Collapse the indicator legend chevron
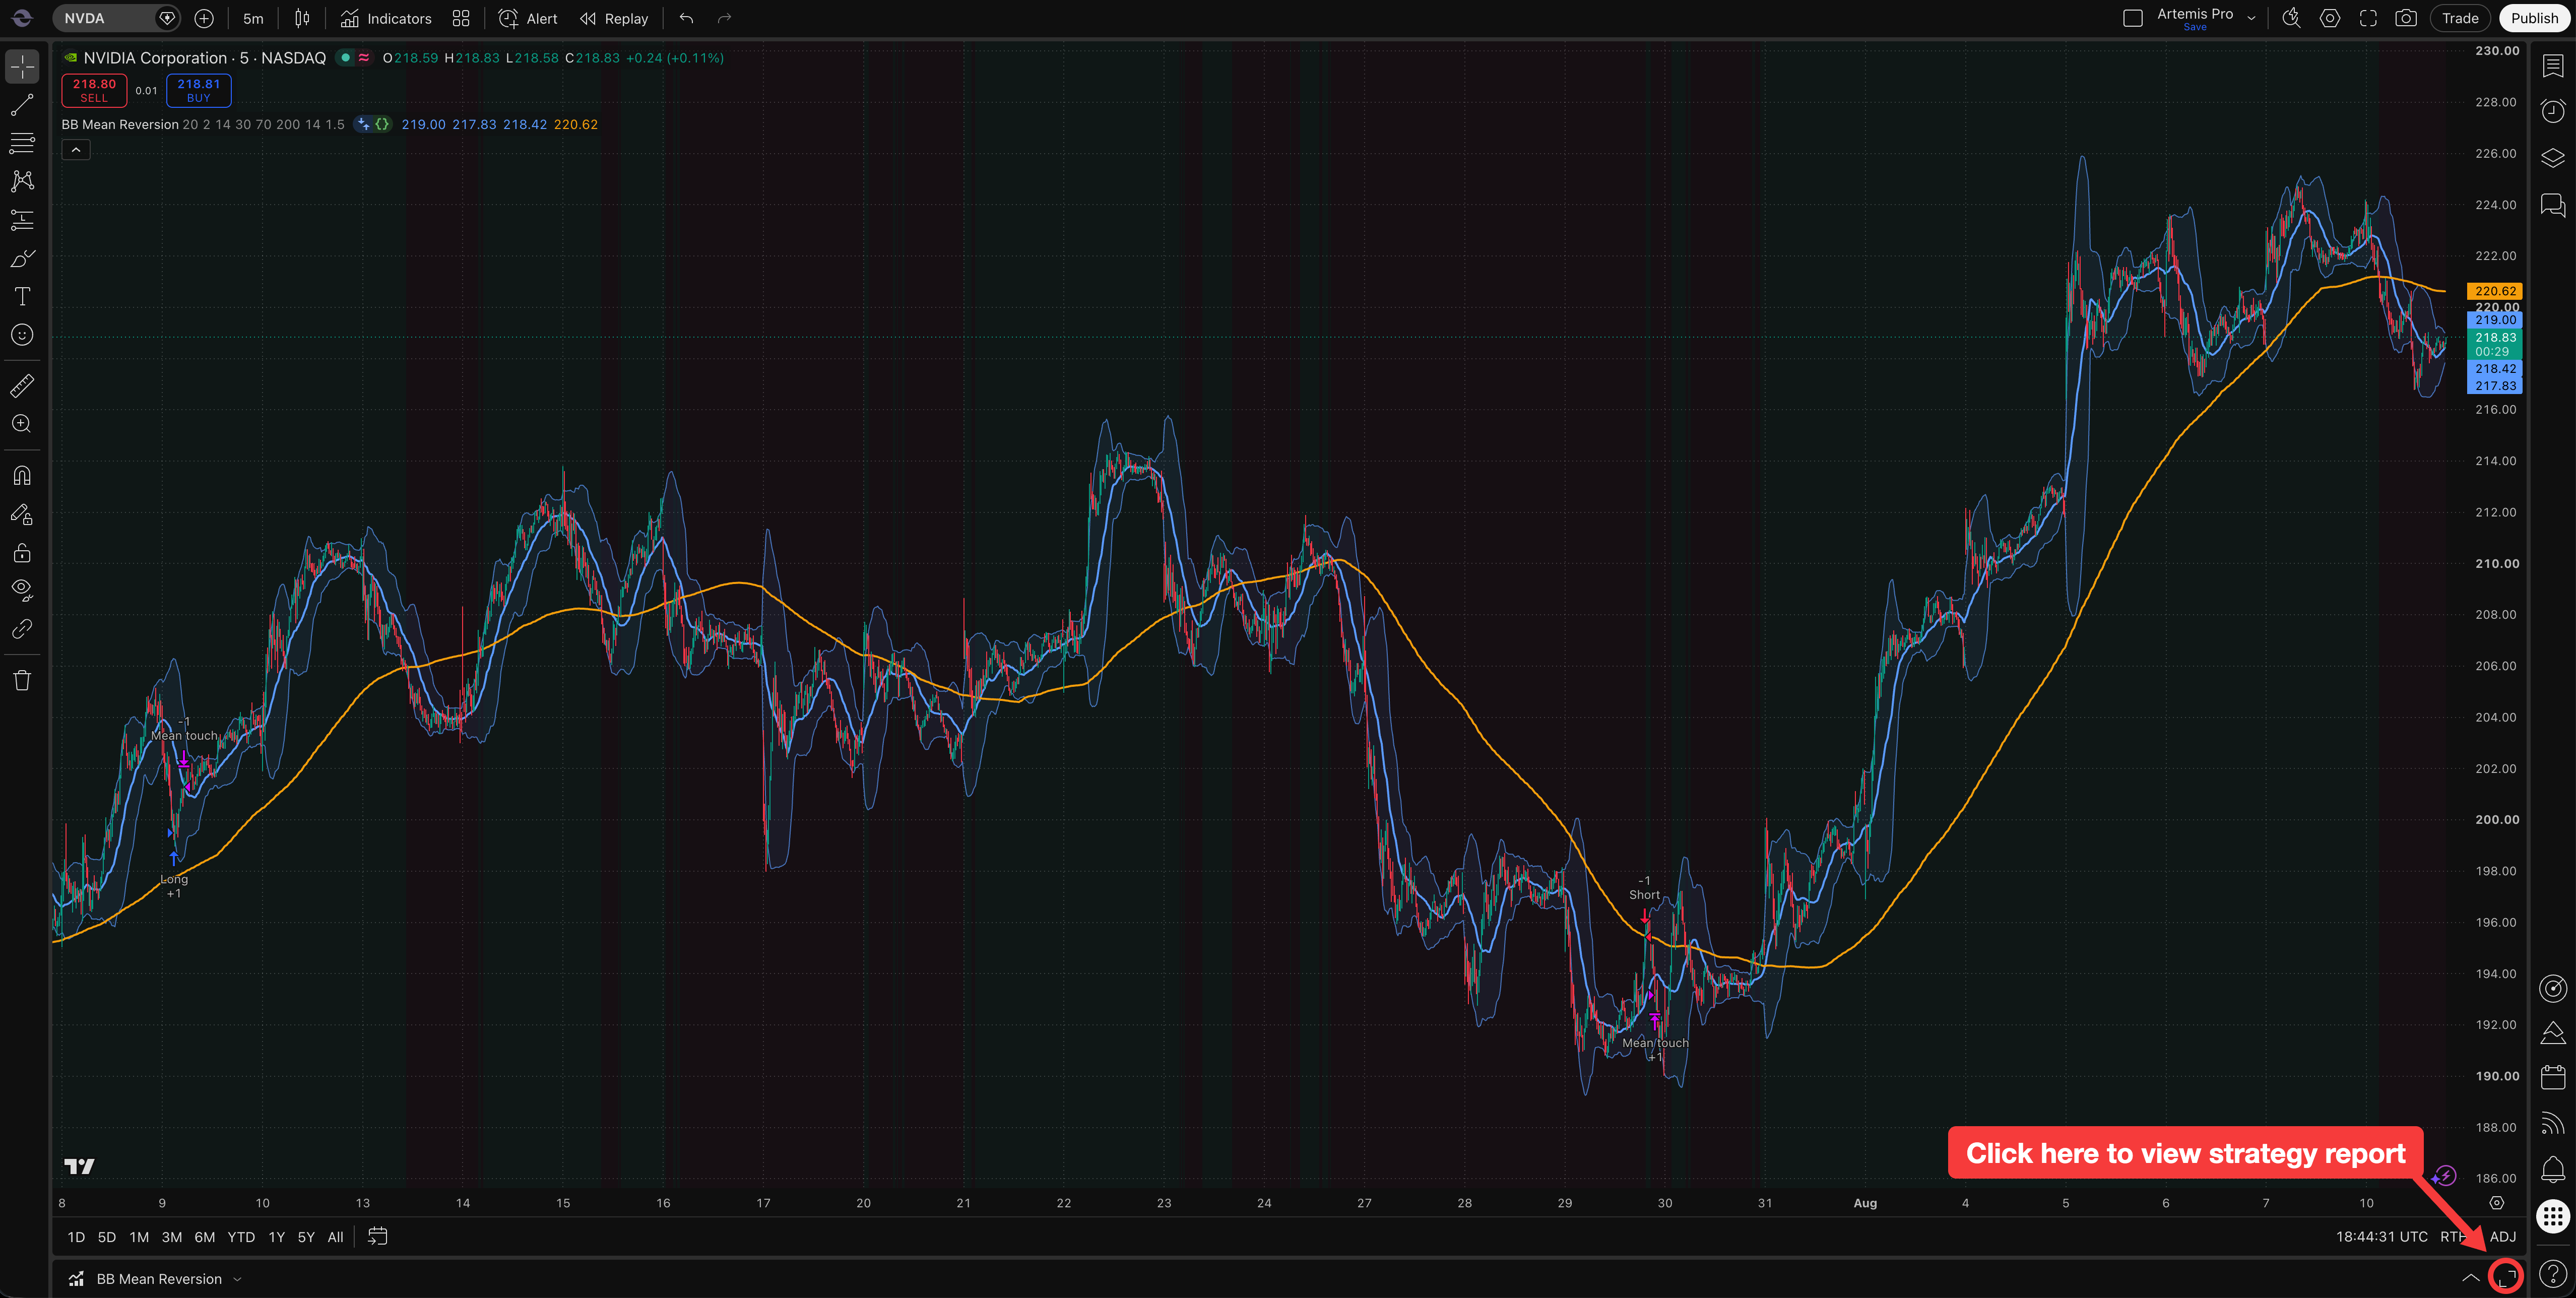 pyautogui.click(x=76, y=150)
